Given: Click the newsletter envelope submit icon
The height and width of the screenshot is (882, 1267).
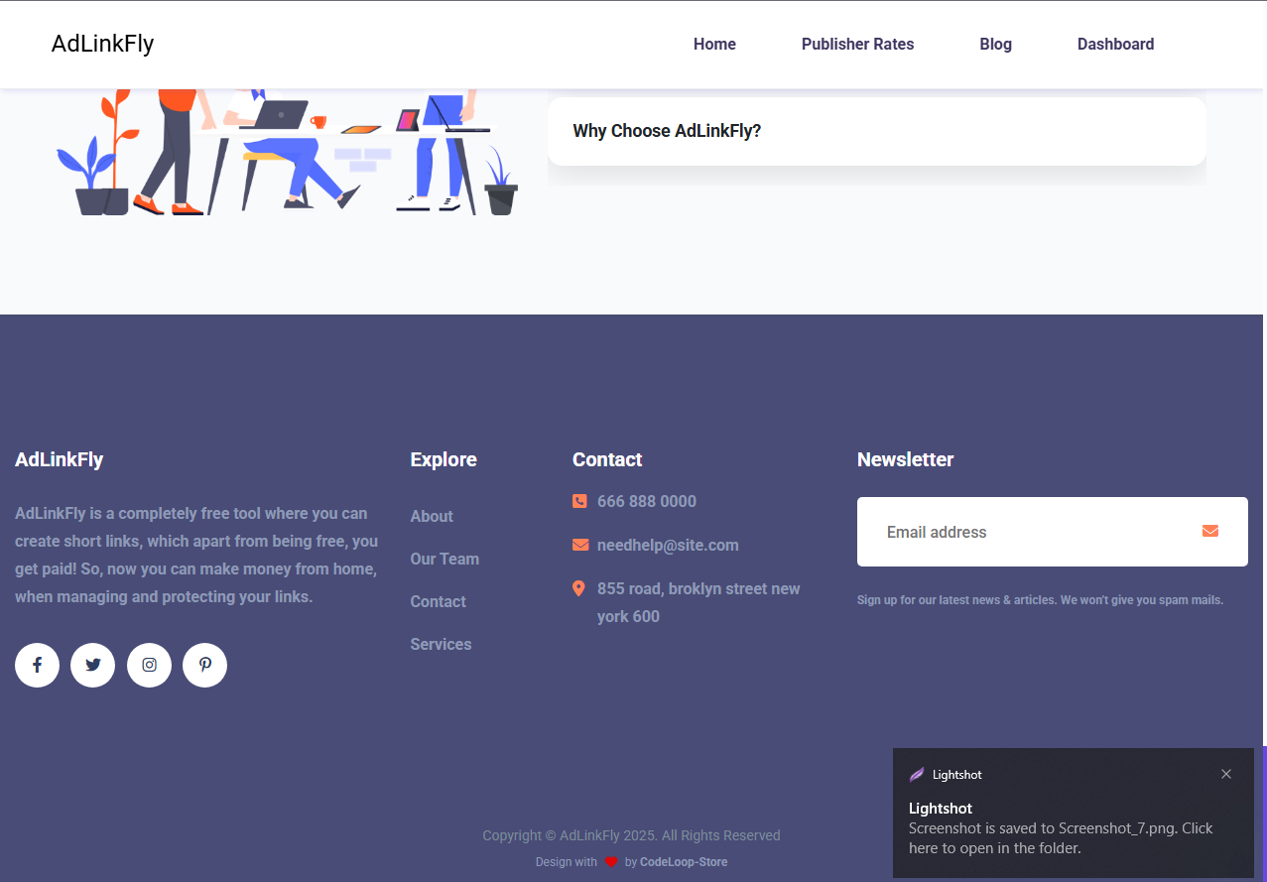Looking at the screenshot, I should pyautogui.click(x=1210, y=531).
